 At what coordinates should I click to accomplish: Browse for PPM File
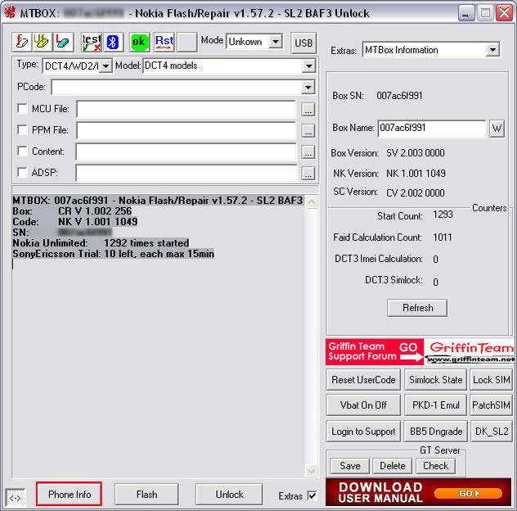point(308,131)
